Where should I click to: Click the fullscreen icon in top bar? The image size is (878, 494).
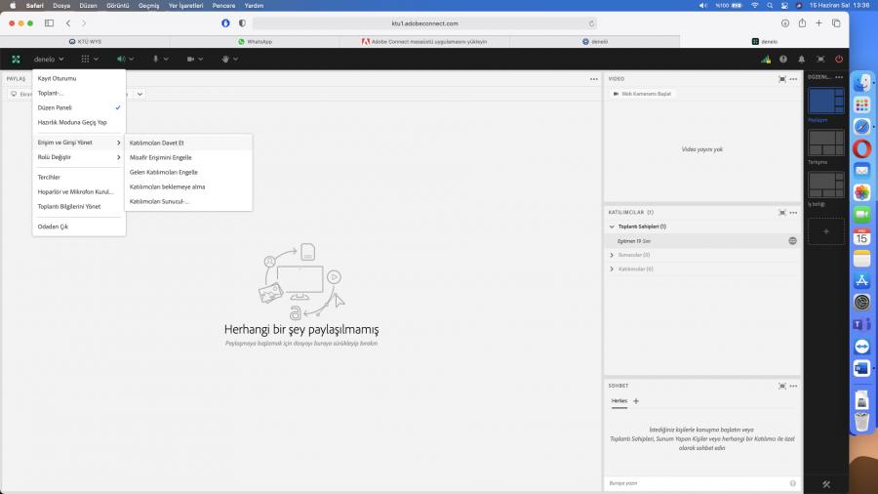click(820, 59)
